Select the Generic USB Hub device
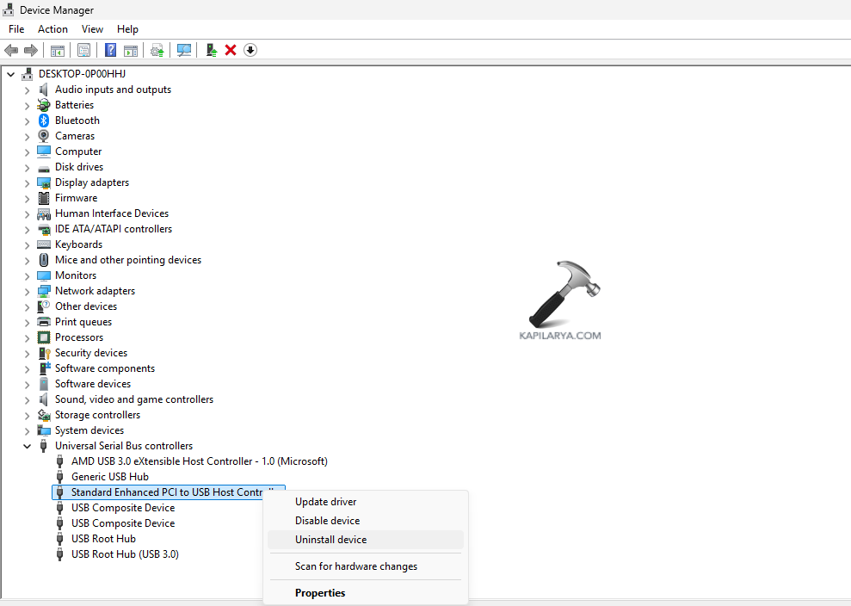 pyautogui.click(x=109, y=477)
